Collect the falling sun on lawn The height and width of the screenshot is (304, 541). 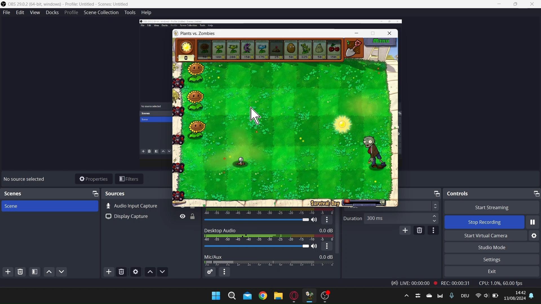343,124
